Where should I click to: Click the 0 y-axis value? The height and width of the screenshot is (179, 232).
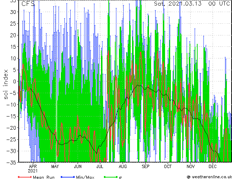[15, 81]
